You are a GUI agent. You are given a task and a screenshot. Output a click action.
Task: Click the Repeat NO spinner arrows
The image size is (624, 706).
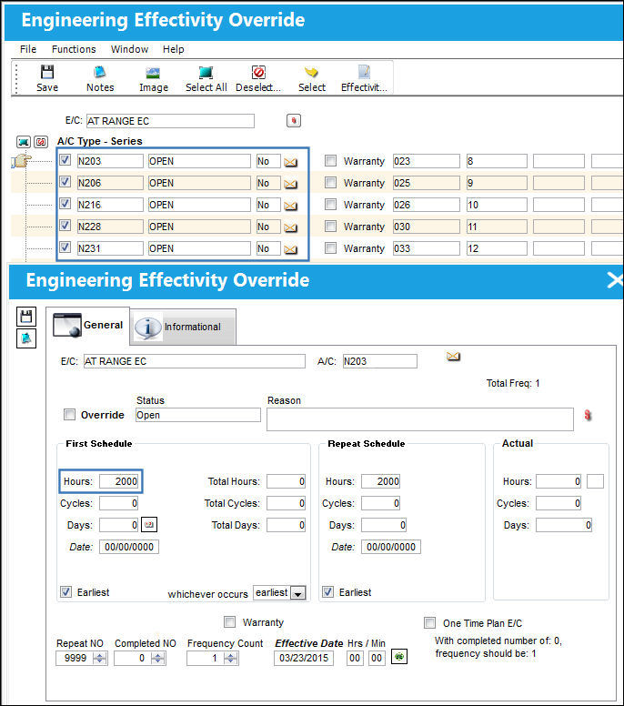click(x=99, y=659)
